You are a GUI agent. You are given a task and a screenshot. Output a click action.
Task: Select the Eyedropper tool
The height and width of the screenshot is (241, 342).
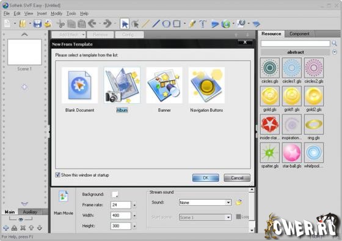(192, 24)
